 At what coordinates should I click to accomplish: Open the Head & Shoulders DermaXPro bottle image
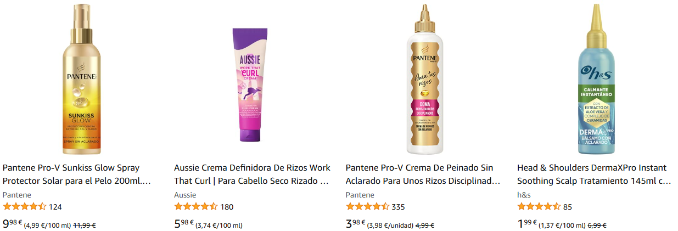(596, 78)
